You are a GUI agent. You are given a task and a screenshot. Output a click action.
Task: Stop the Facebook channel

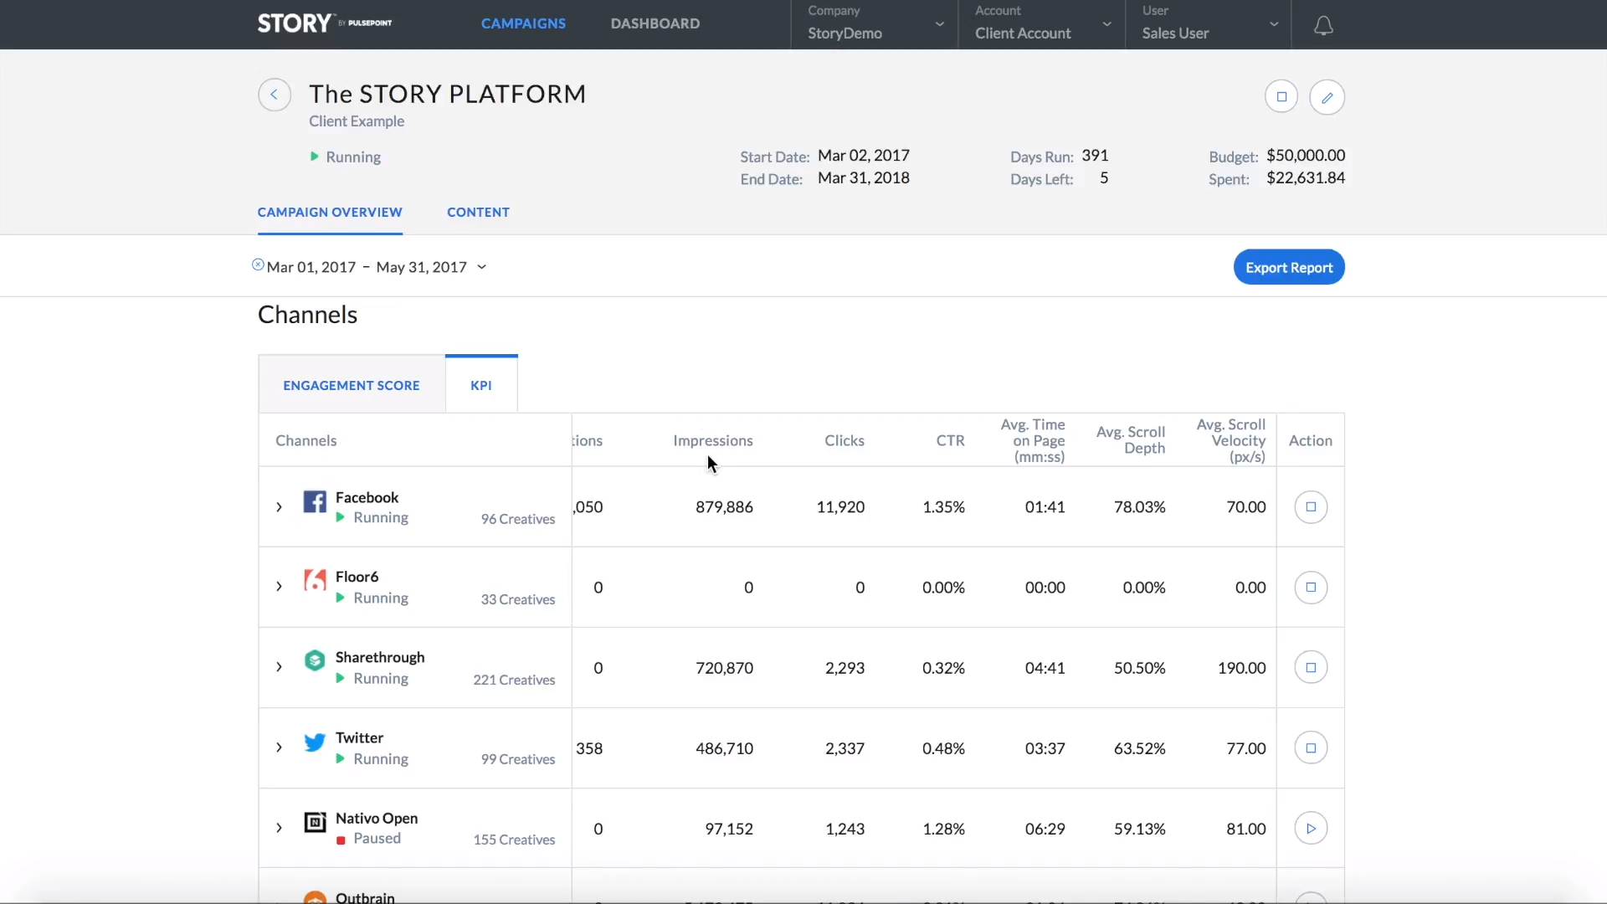1311,506
